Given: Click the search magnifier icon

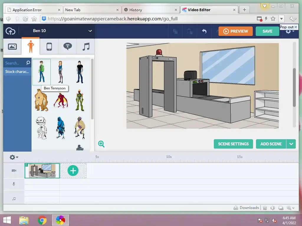Looking at the screenshot, I should (28, 63).
